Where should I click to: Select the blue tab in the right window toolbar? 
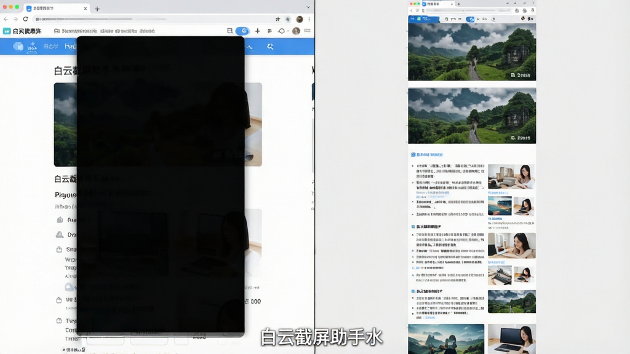point(424,19)
